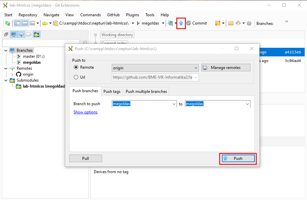Toggle show remotes cloud icon in left panel

pyautogui.click(x=21, y=34)
